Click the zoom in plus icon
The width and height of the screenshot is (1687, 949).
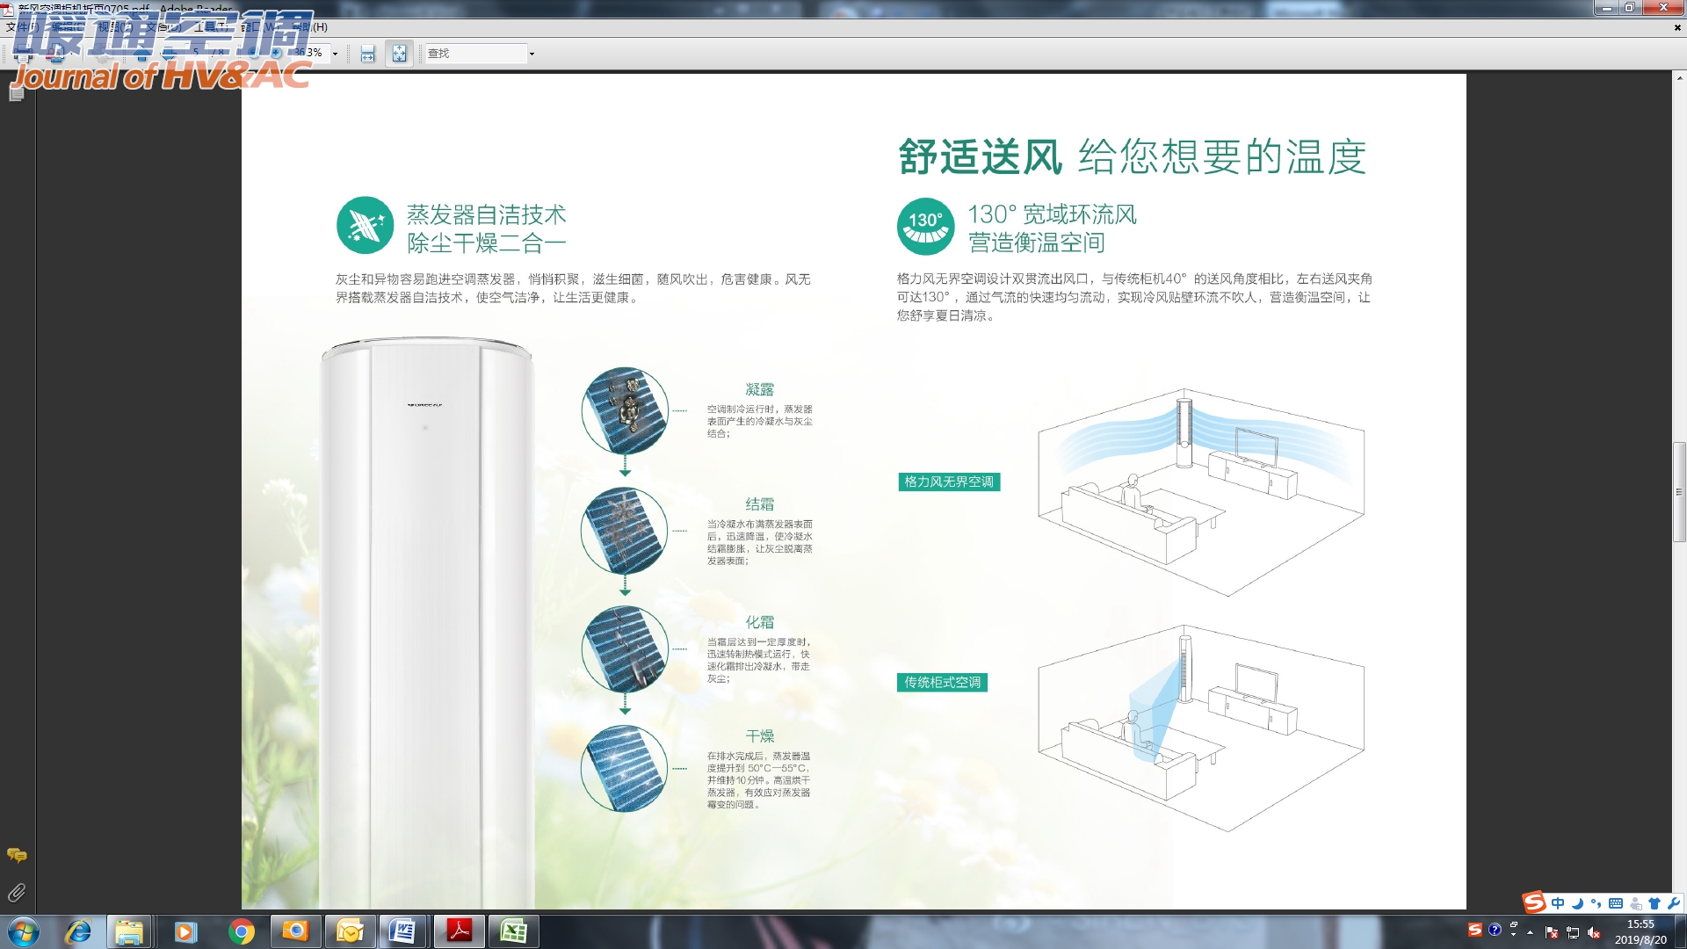pyautogui.click(x=275, y=54)
